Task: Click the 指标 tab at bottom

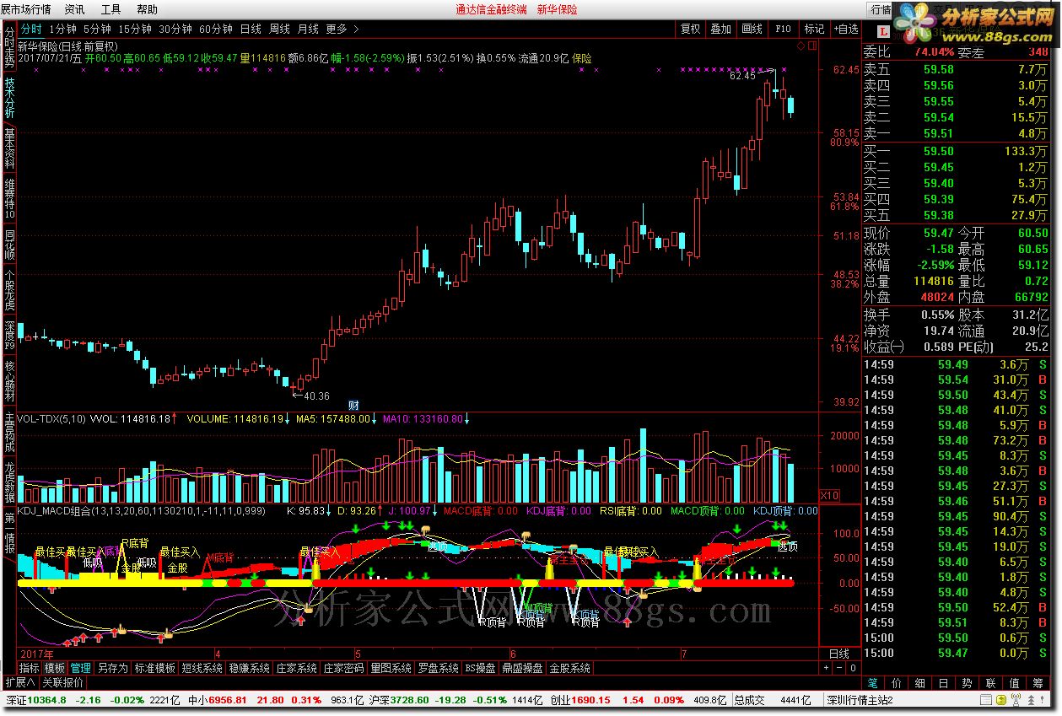Action: pyautogui.click(x=29, y=668)
